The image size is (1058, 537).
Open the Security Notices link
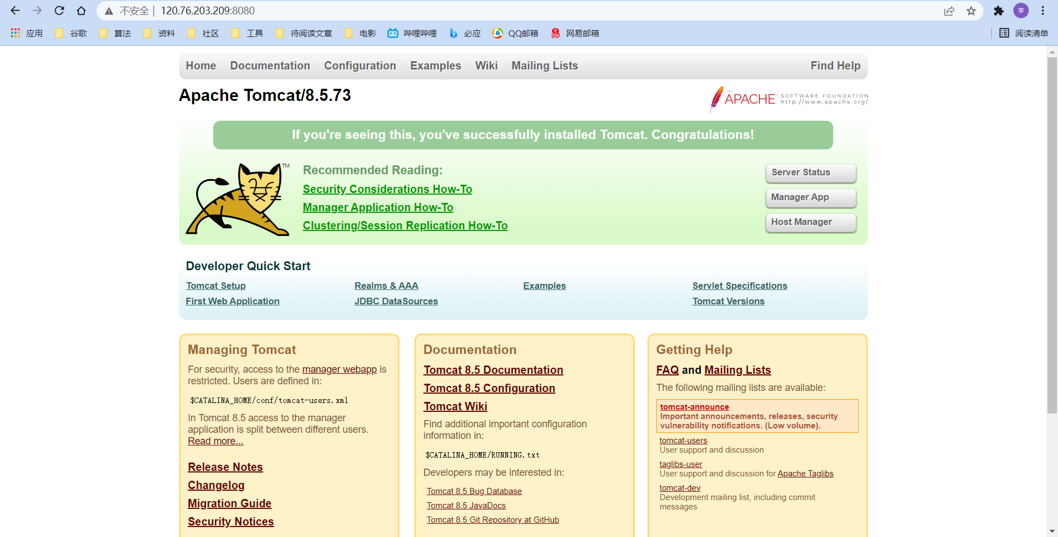pos(231,522)
